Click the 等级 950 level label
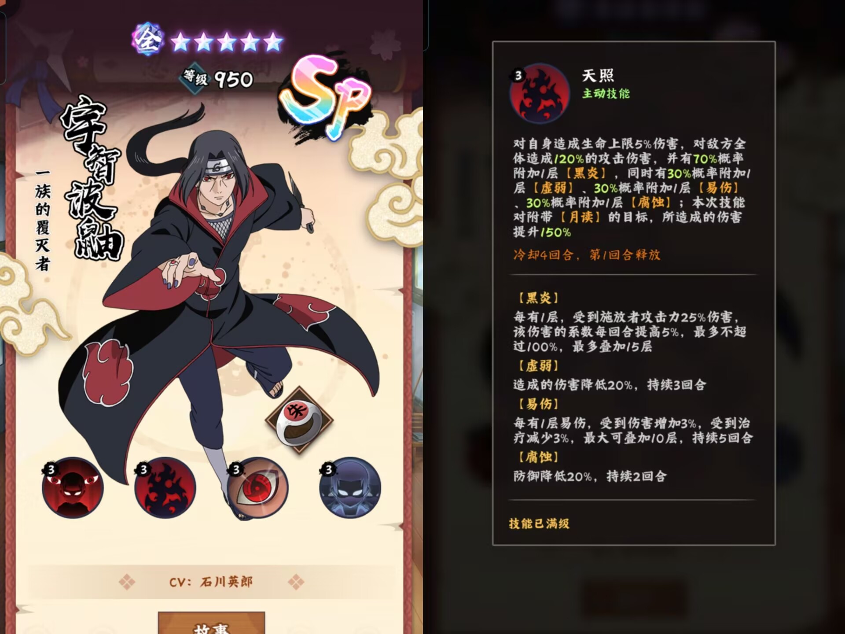This screenshot has height=634, width=845. 217,79
